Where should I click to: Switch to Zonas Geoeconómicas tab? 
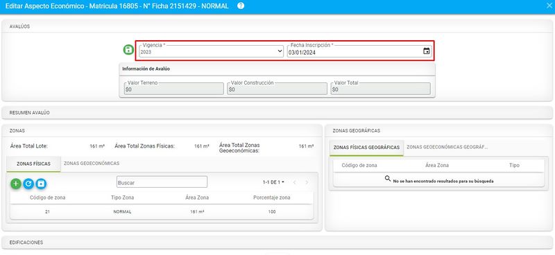click(92, 164)
